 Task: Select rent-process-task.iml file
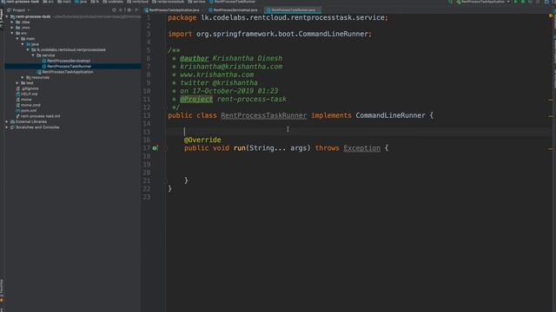click(x=40, y=116)
